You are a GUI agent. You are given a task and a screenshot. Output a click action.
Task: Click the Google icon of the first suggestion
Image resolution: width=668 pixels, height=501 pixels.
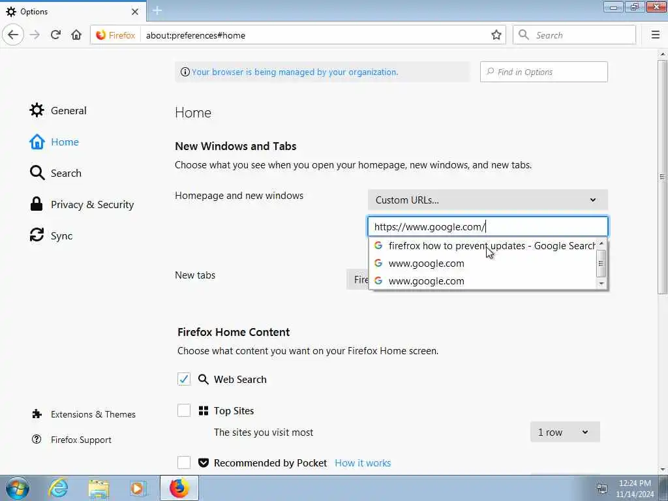pos(378,245)
